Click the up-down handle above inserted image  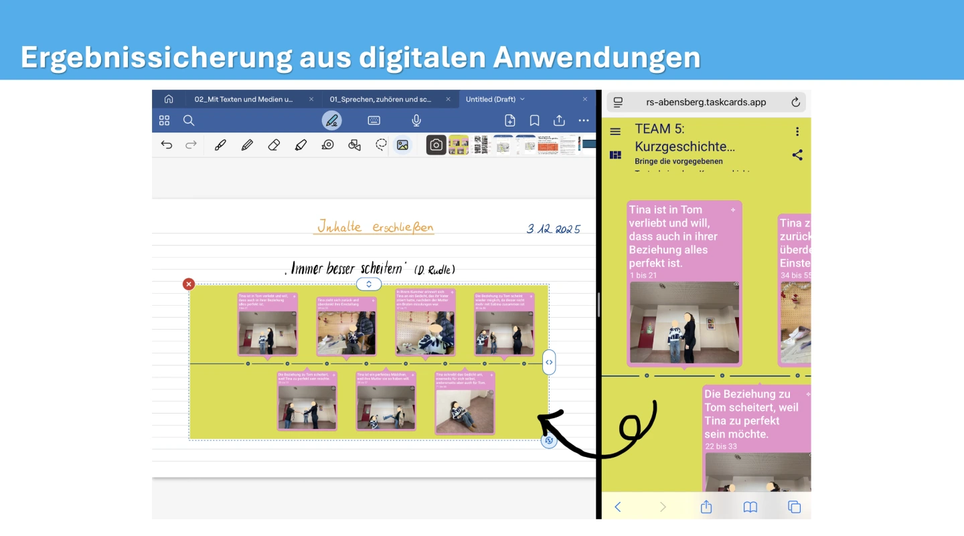click(368, 284)
